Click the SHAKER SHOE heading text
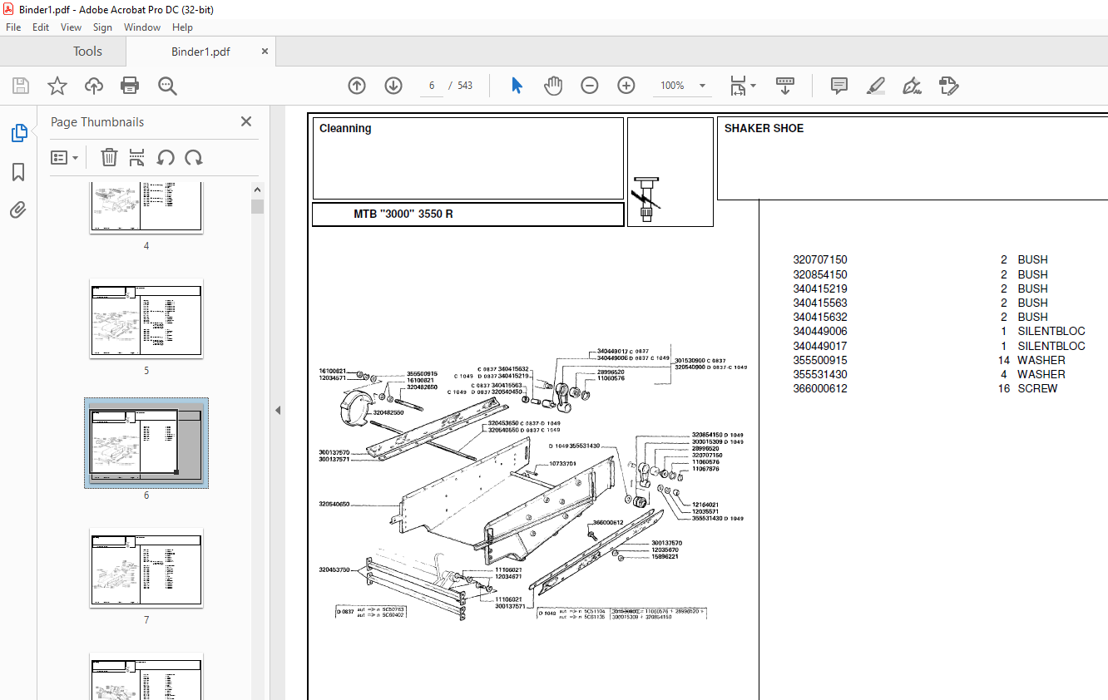 coord(764,128)
